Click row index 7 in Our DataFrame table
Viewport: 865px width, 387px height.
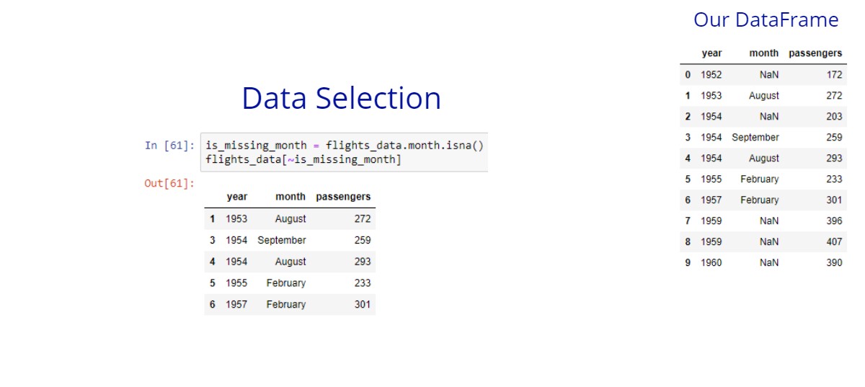point(688,221)
